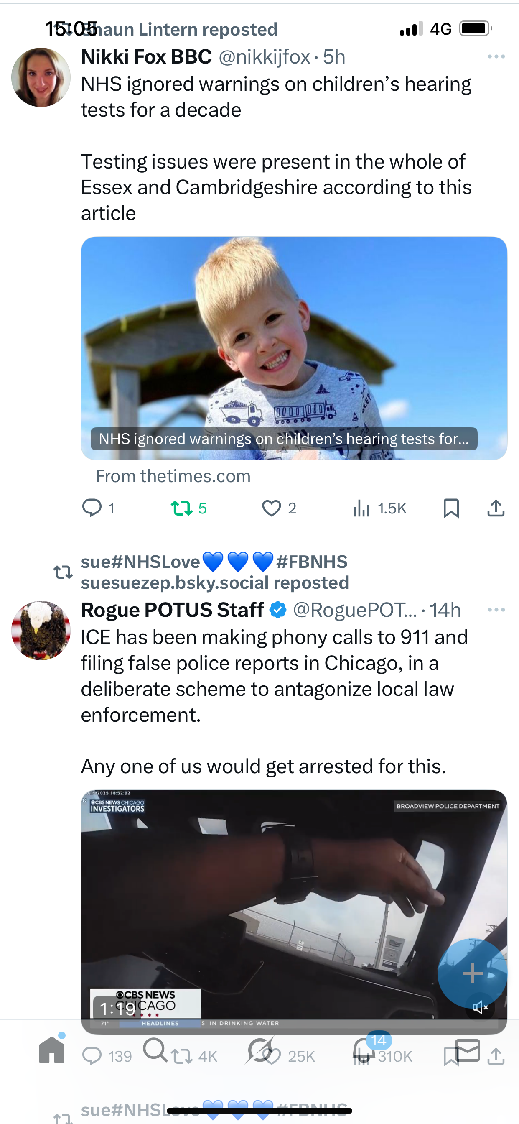Bookmark the NHS hearing tests tweet
This screenshot has width=519, height=1124.
(x=451, y=508)
